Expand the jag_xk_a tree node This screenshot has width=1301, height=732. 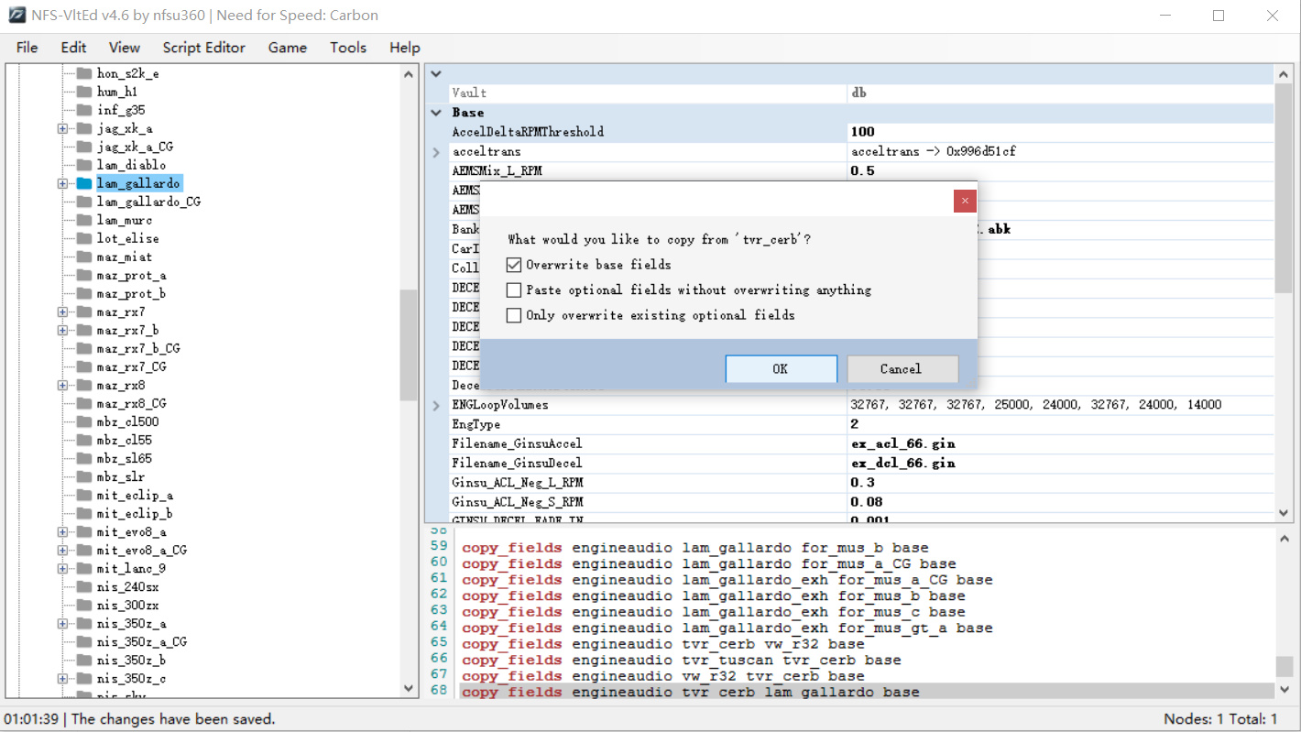click(62, 128)
